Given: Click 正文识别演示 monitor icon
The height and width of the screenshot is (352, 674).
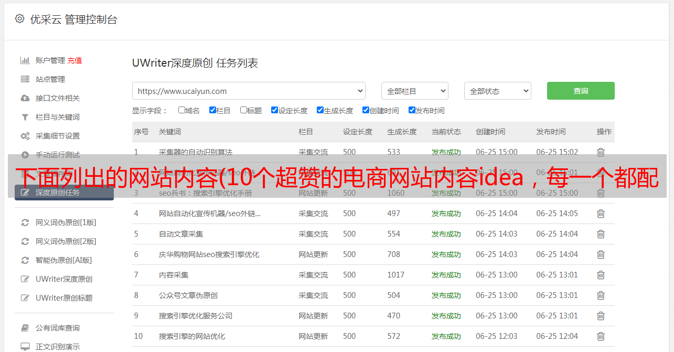Looking at the screenshot, I should 25,347.
